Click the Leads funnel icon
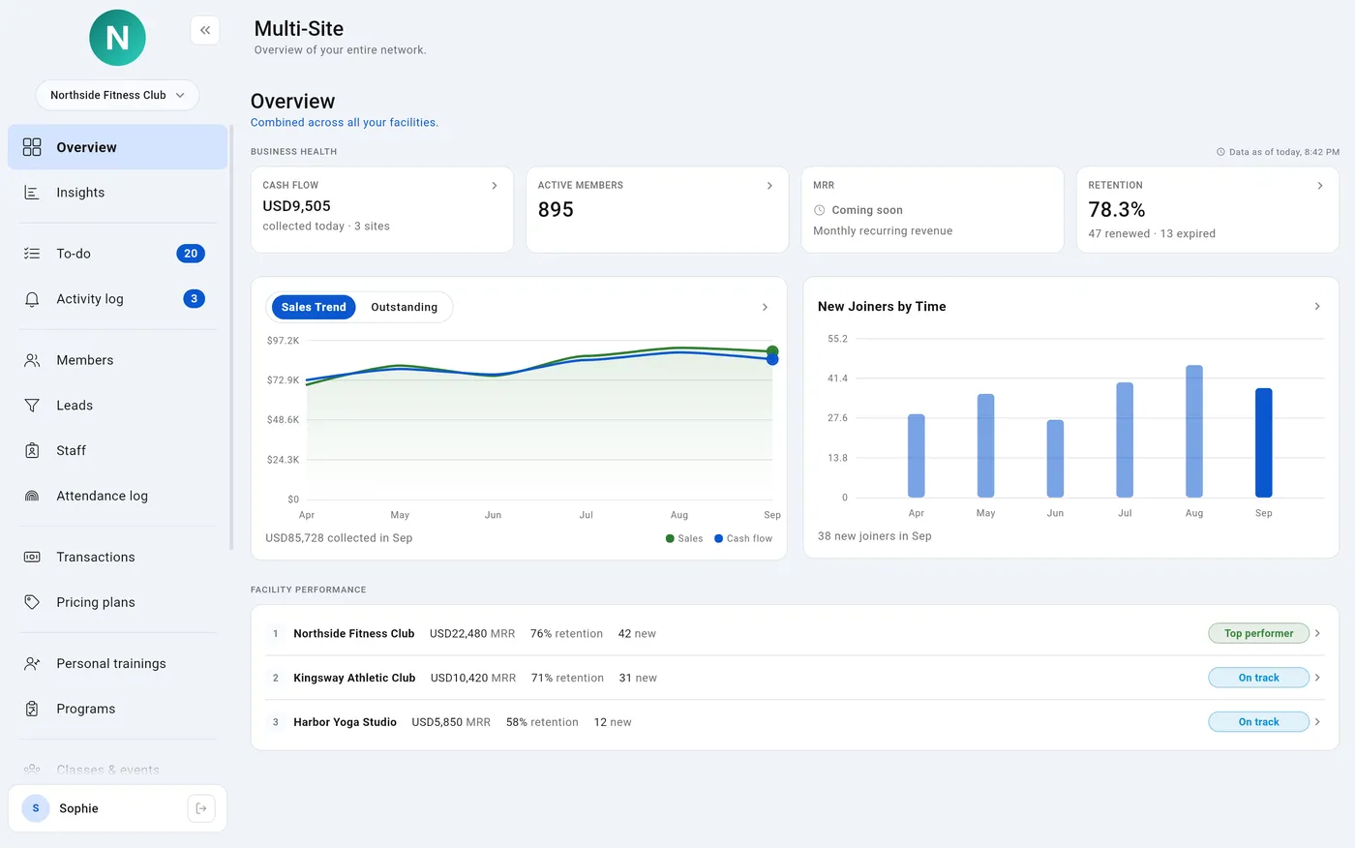 [32, 406]
